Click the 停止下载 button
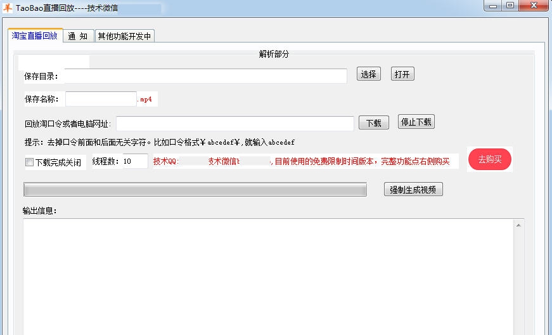Image resolution: width=552 pixels, height=335 pixels. [x=416, y=122]
